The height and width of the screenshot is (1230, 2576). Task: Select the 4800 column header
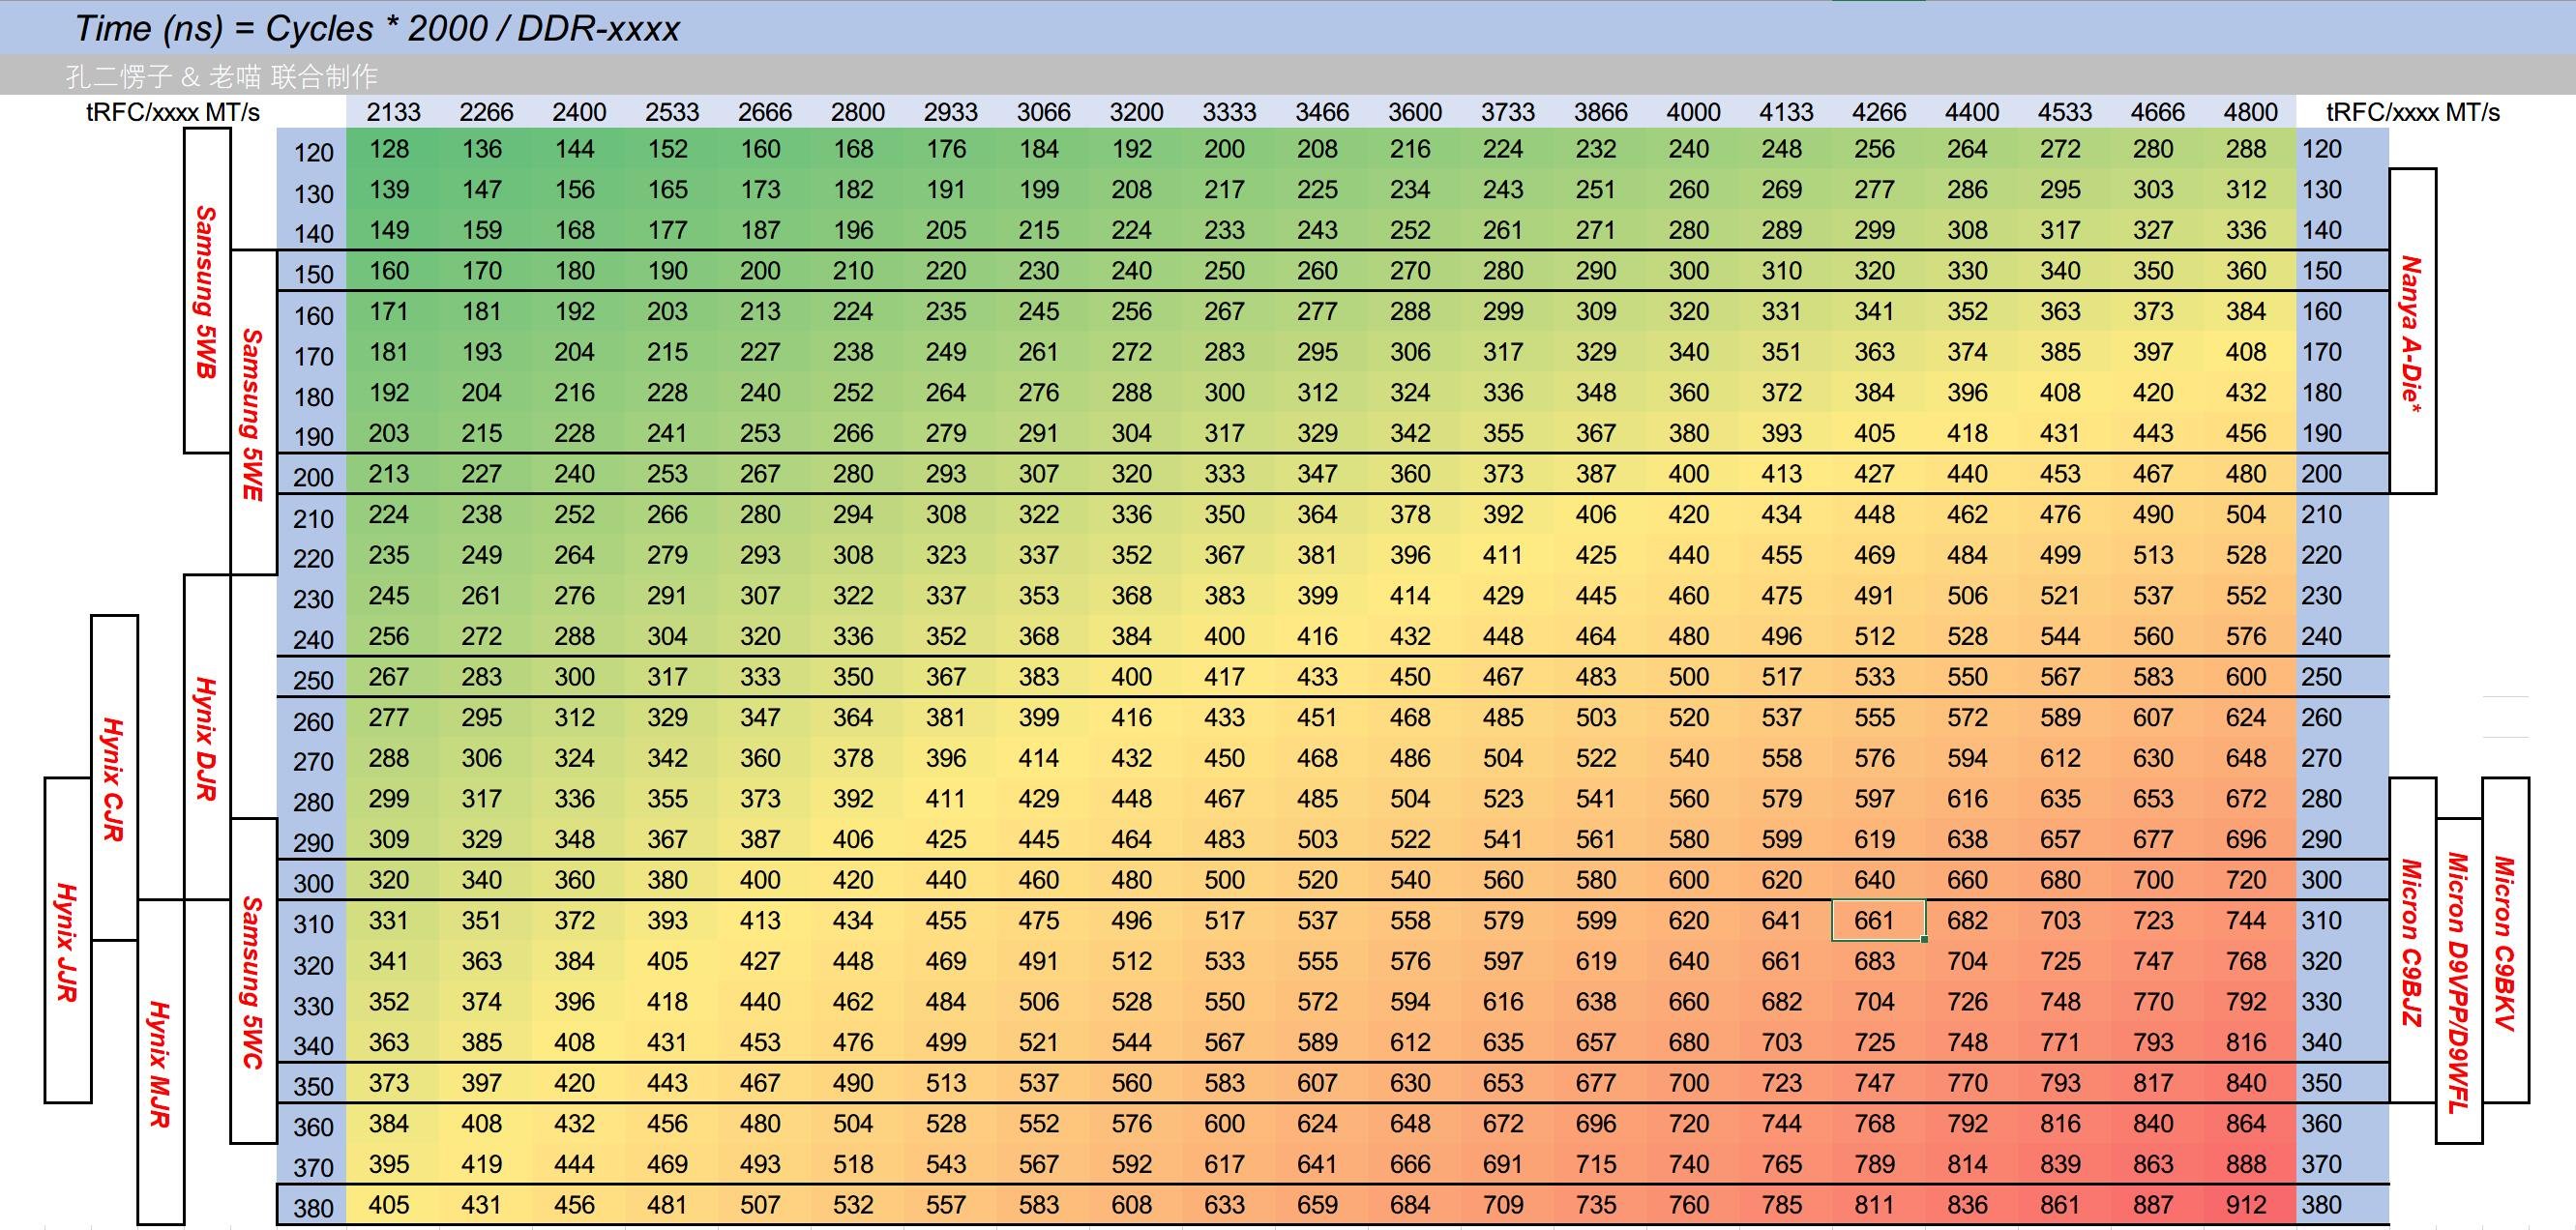point(2250,112)
